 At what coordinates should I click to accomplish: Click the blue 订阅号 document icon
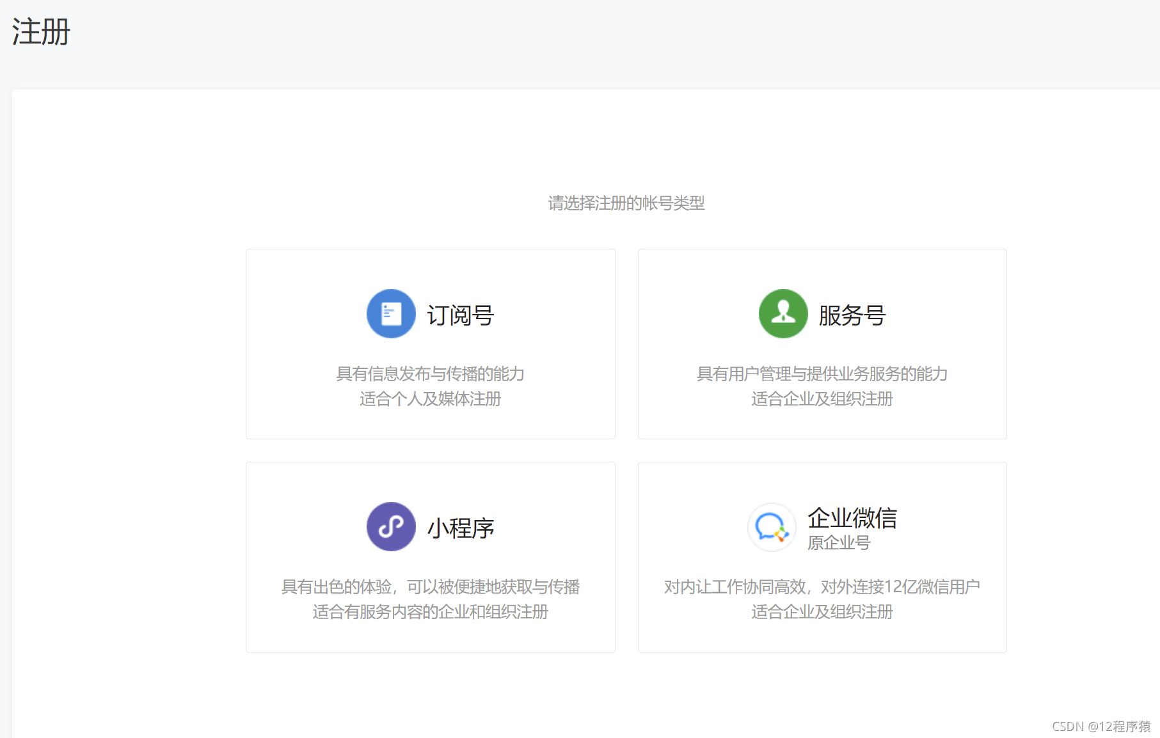point(391,313)
